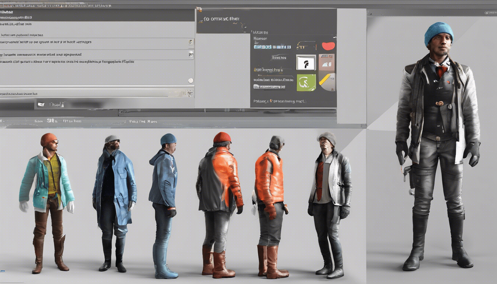Click the small icon ending the second list row

191,55
